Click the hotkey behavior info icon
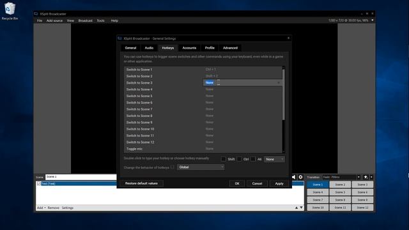The image size is (409, 230). click(x=173, y=167)
